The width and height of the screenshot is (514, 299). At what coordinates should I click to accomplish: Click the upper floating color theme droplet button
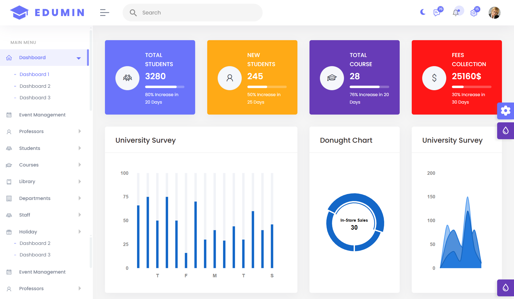[x=505, y=131]
